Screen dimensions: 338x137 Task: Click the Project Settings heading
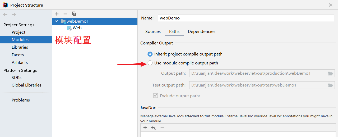click(x=19, y=25)
